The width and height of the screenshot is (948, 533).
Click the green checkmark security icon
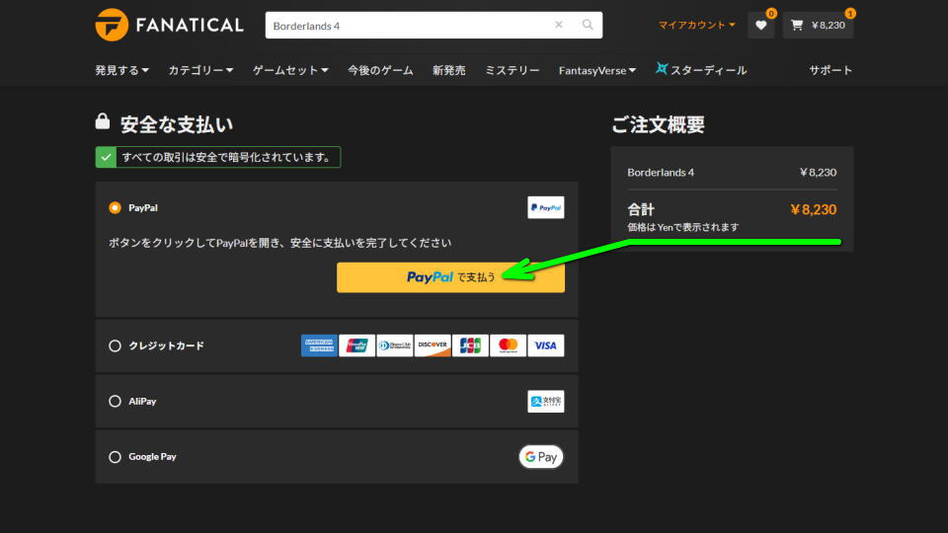(x=106, y=157)
